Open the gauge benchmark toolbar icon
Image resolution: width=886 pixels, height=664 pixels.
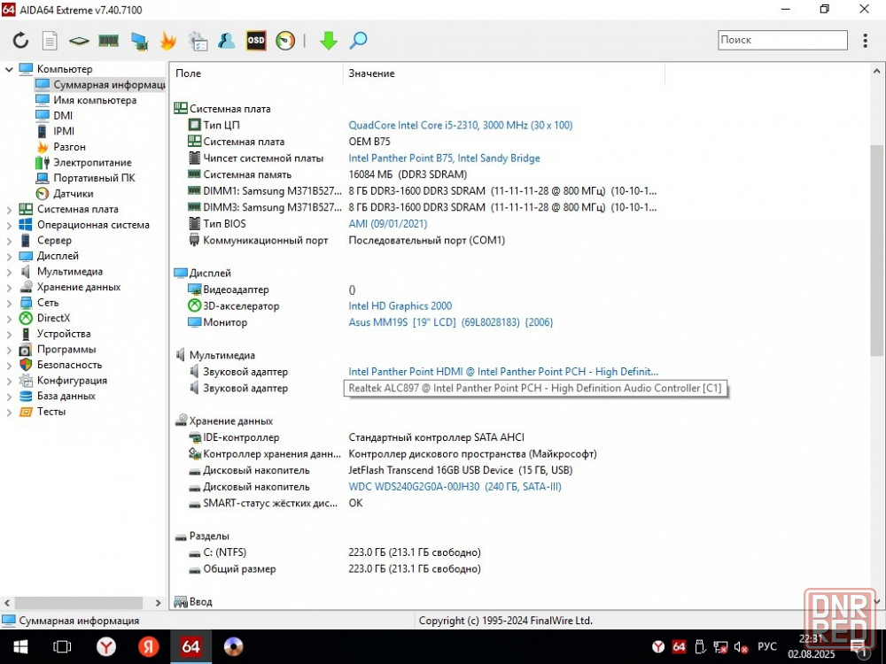285,40
